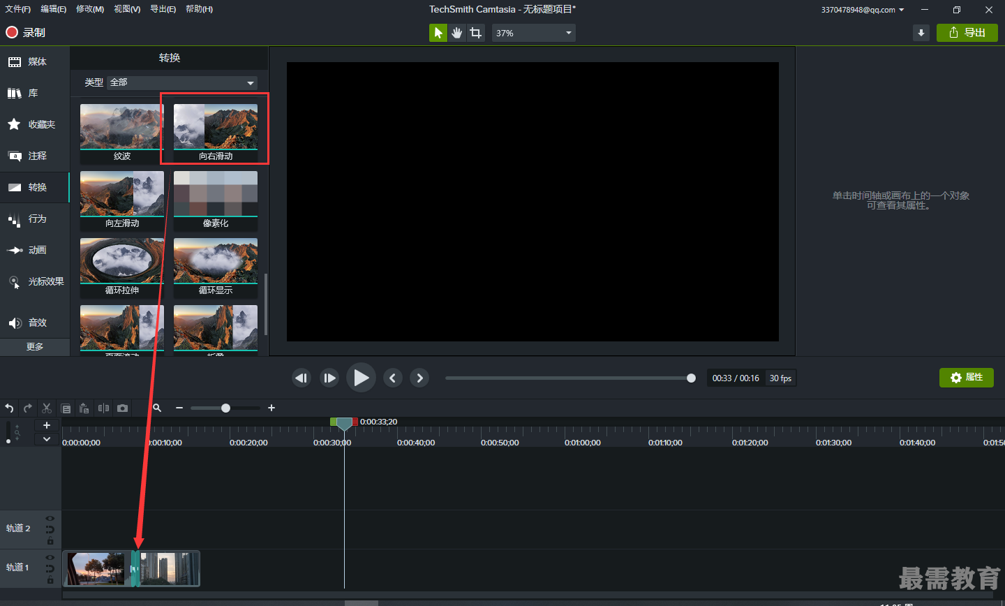This screenshot has width=1005, height=606.
Task: Open the 音效 Audio Effects tab
Action: [x=35, y=323]
